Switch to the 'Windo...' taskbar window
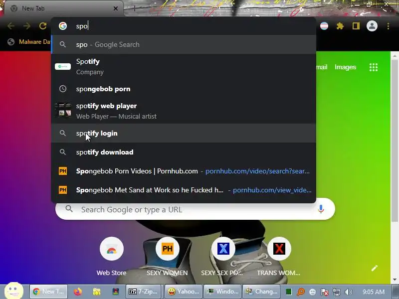 pos(222,292)
